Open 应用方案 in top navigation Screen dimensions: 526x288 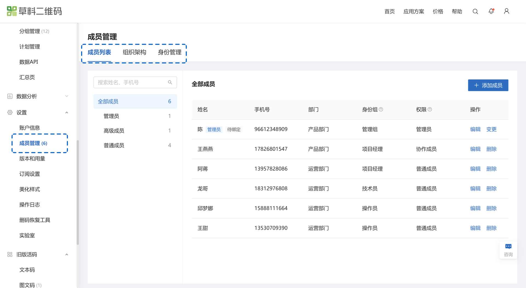pyautogui.click(x=414, y=11)
